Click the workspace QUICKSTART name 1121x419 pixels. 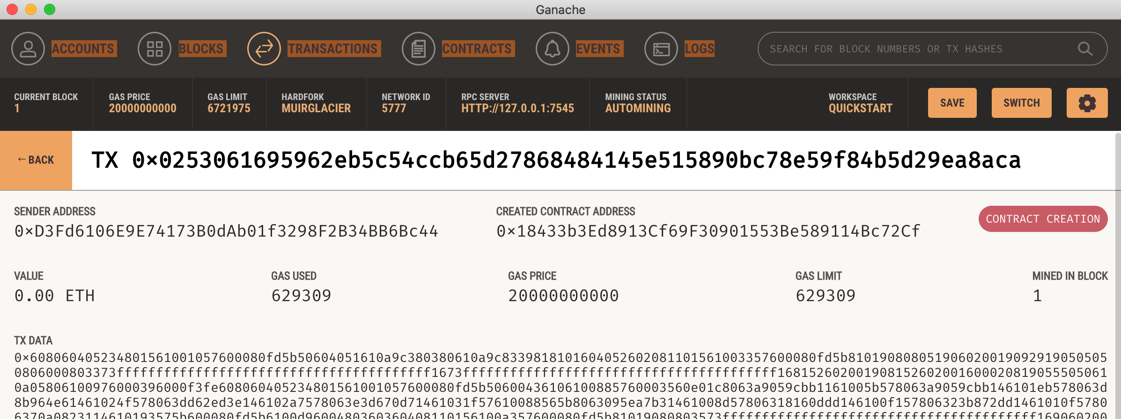point(861,108)
